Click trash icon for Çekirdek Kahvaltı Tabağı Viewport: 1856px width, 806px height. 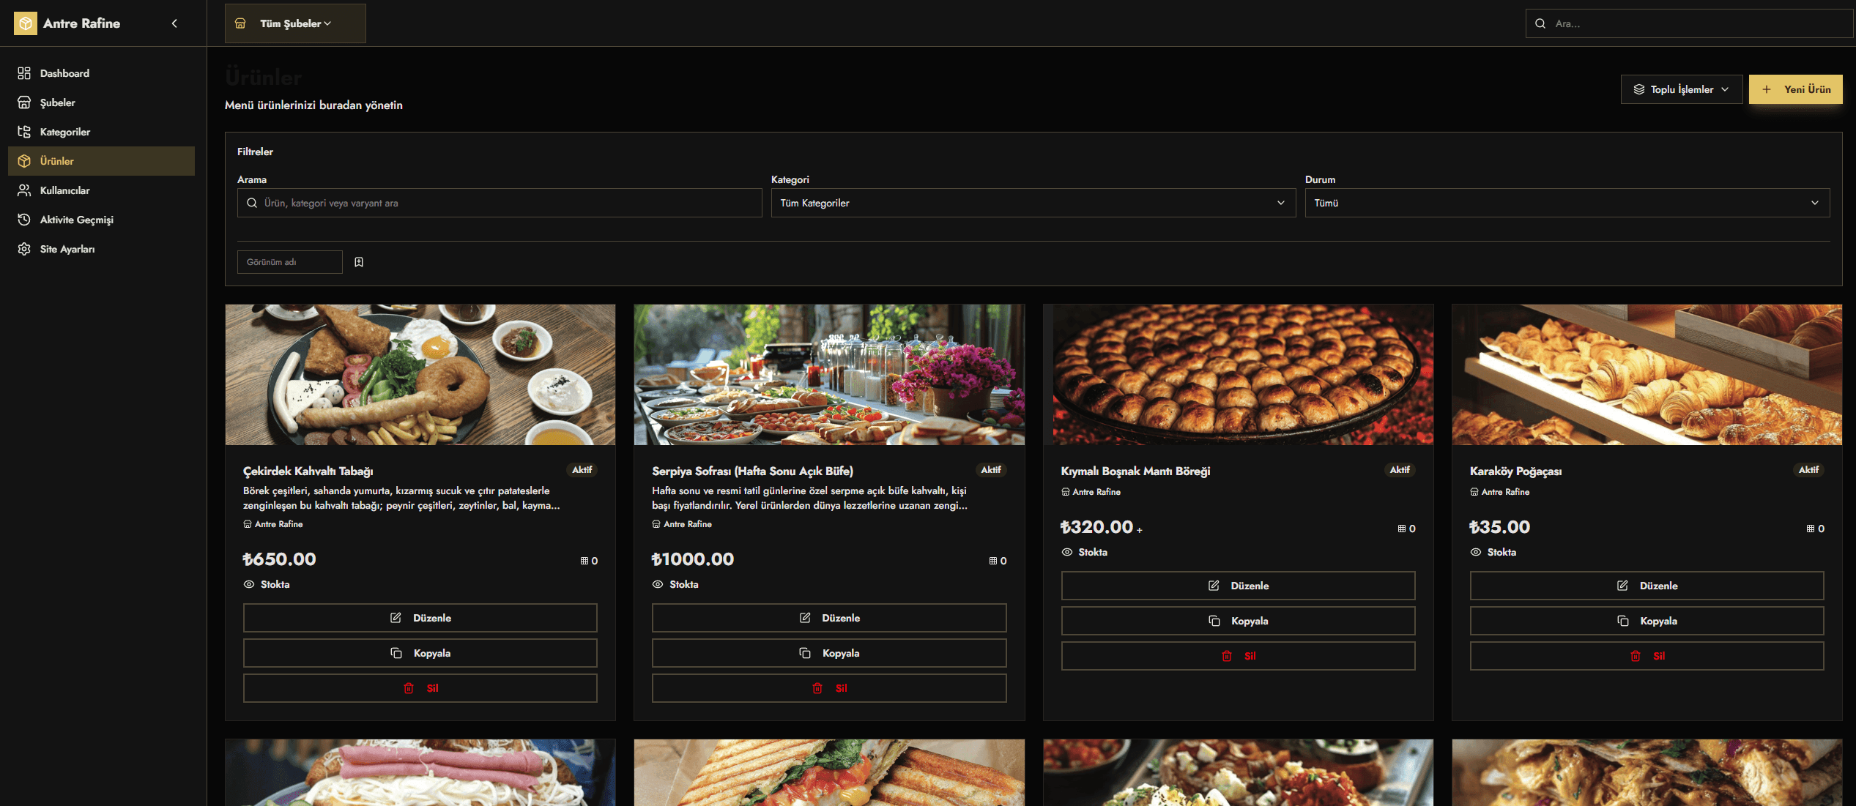pyautogui.click(x=409, y=688)
